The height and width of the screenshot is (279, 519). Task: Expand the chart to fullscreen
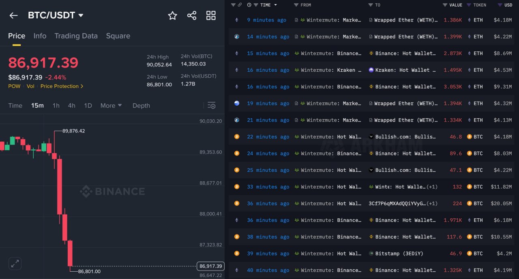coord(15,264)
